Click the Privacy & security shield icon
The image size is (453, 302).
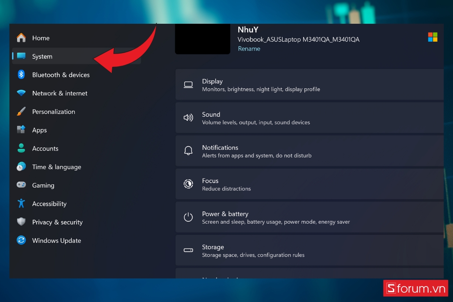[x=22, y=222]
